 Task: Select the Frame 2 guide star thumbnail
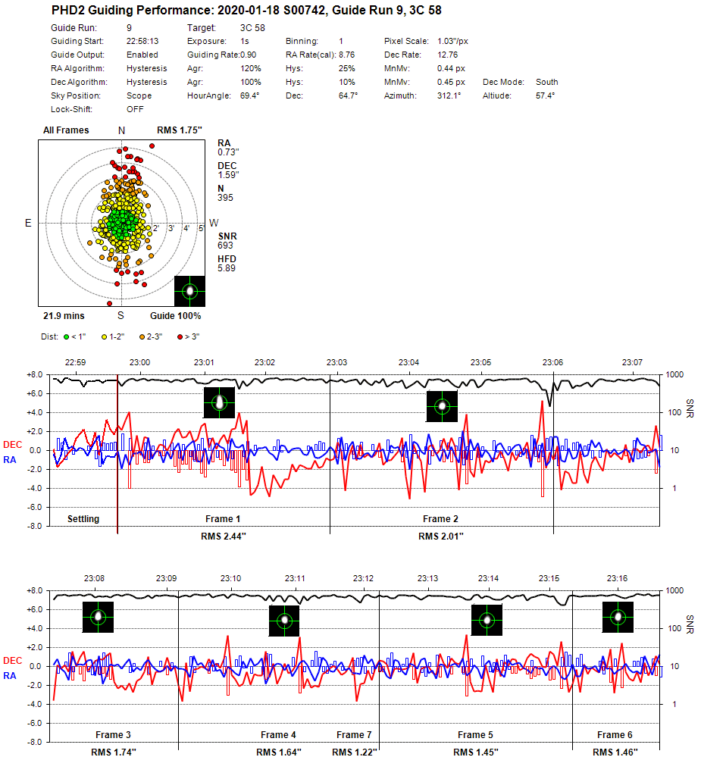click(x=443, y=406)
